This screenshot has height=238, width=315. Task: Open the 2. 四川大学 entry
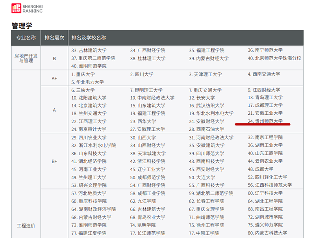coord(142,74)
